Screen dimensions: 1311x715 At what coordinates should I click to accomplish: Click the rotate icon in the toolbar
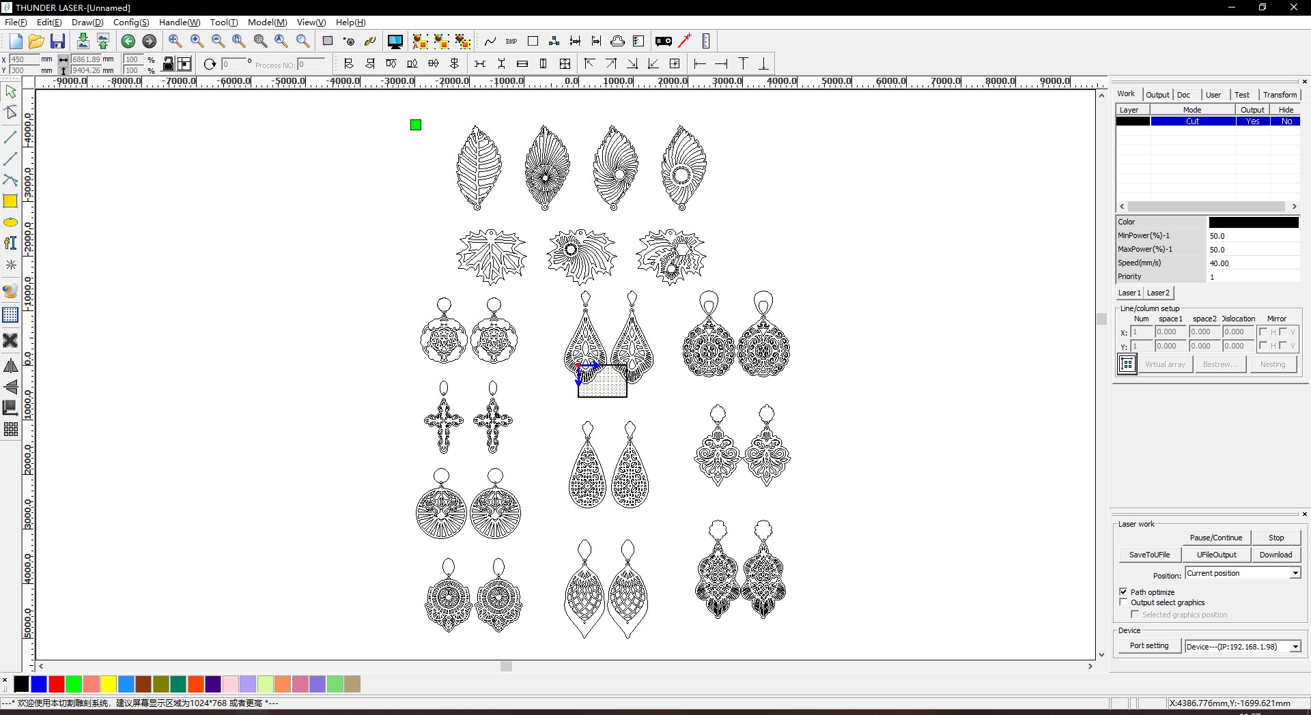click(210, 64)
